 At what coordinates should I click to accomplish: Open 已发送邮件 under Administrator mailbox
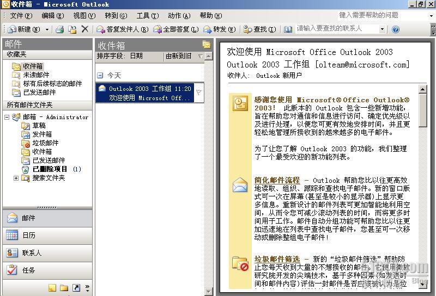point(43,161)
